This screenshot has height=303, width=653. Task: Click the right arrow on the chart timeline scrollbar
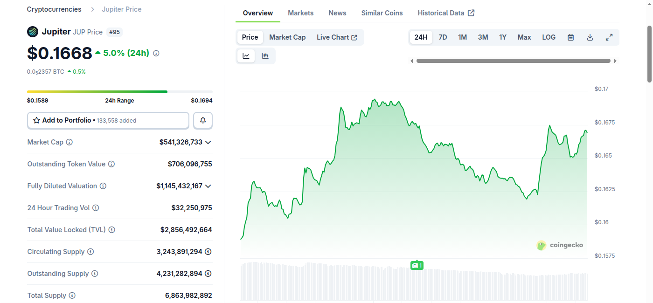615,61
